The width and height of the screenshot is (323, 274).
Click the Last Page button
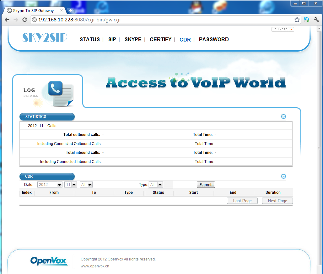pyautogui.click(x=242, y=201)
